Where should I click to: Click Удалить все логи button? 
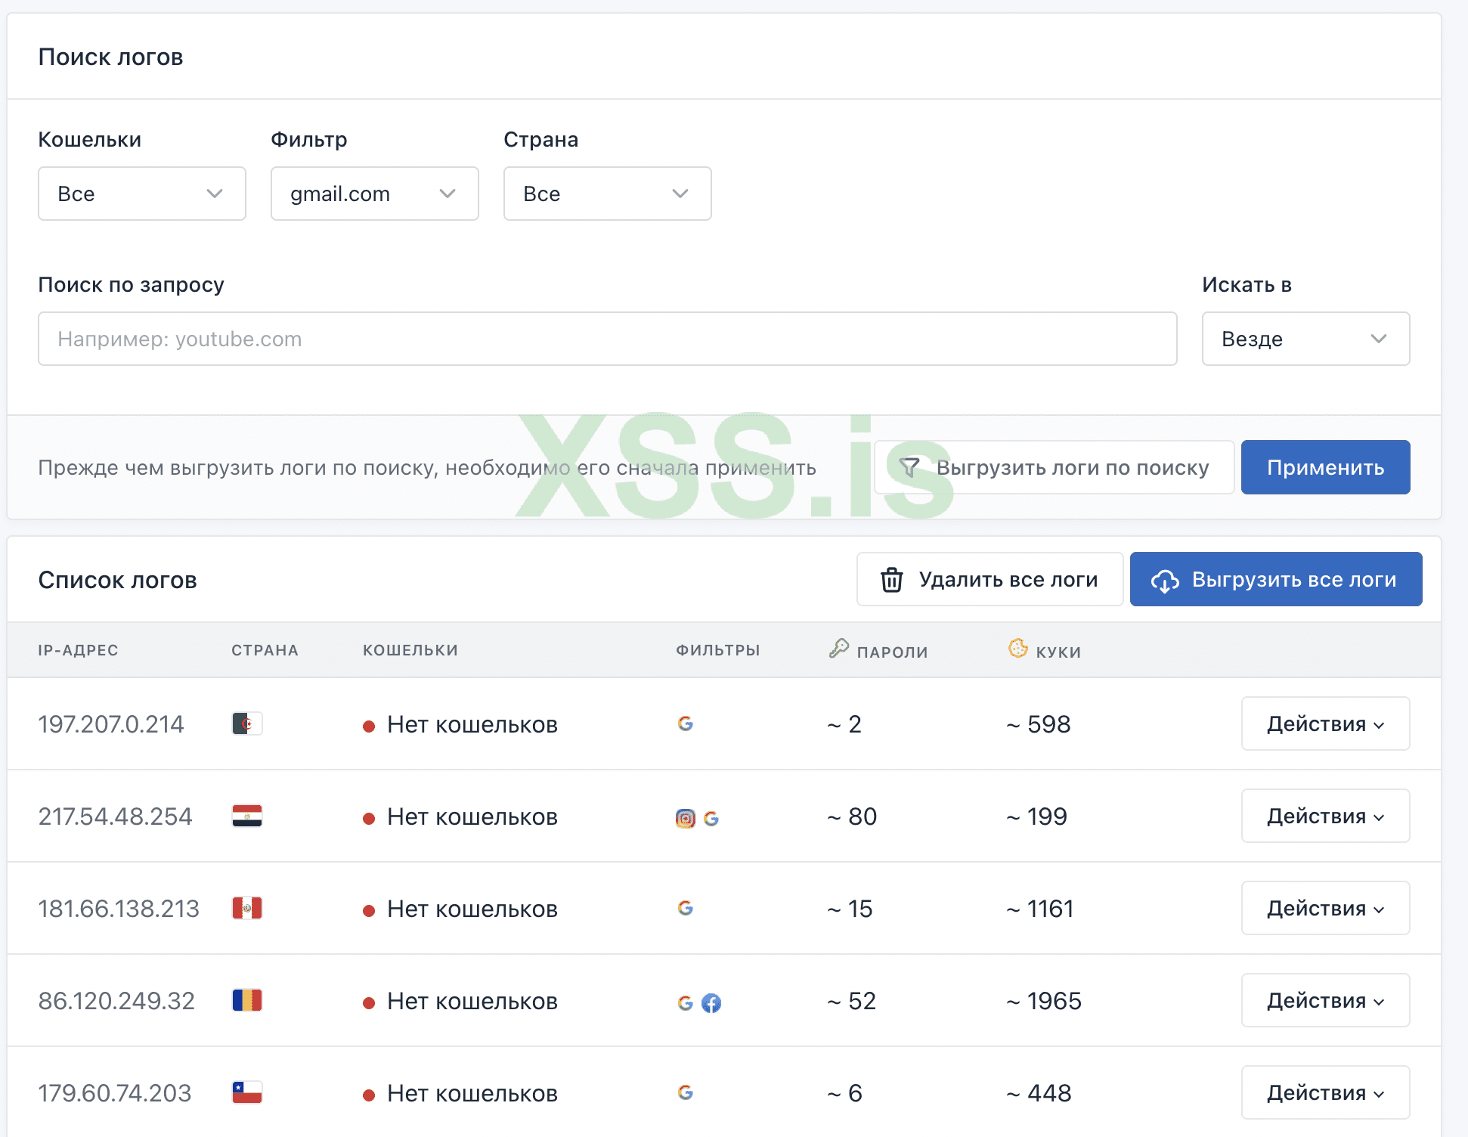click(x=990, y=579)
